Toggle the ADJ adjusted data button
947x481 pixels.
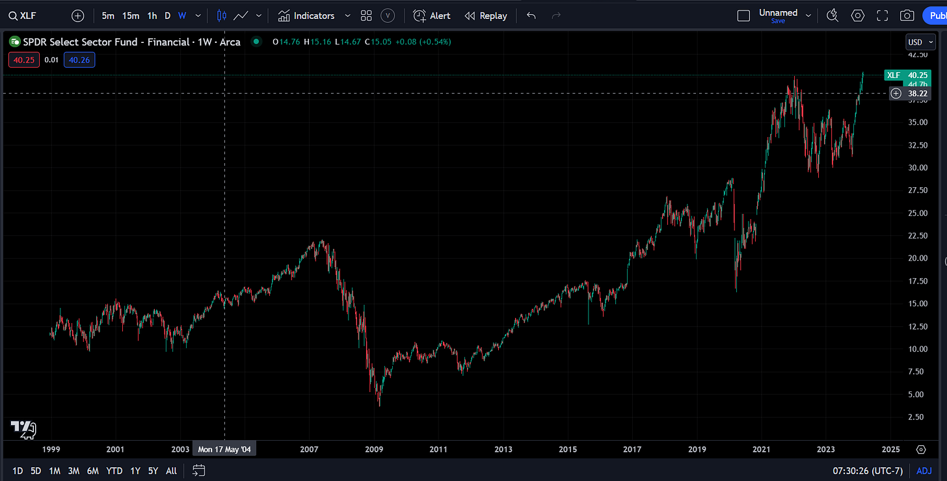[924, 471]
